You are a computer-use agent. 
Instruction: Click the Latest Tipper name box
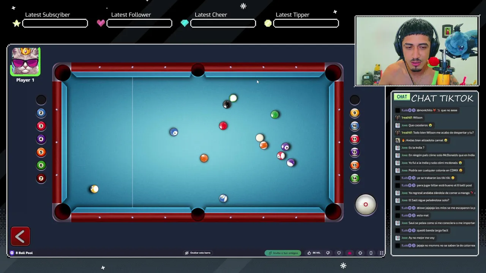[x=306, y=24]
